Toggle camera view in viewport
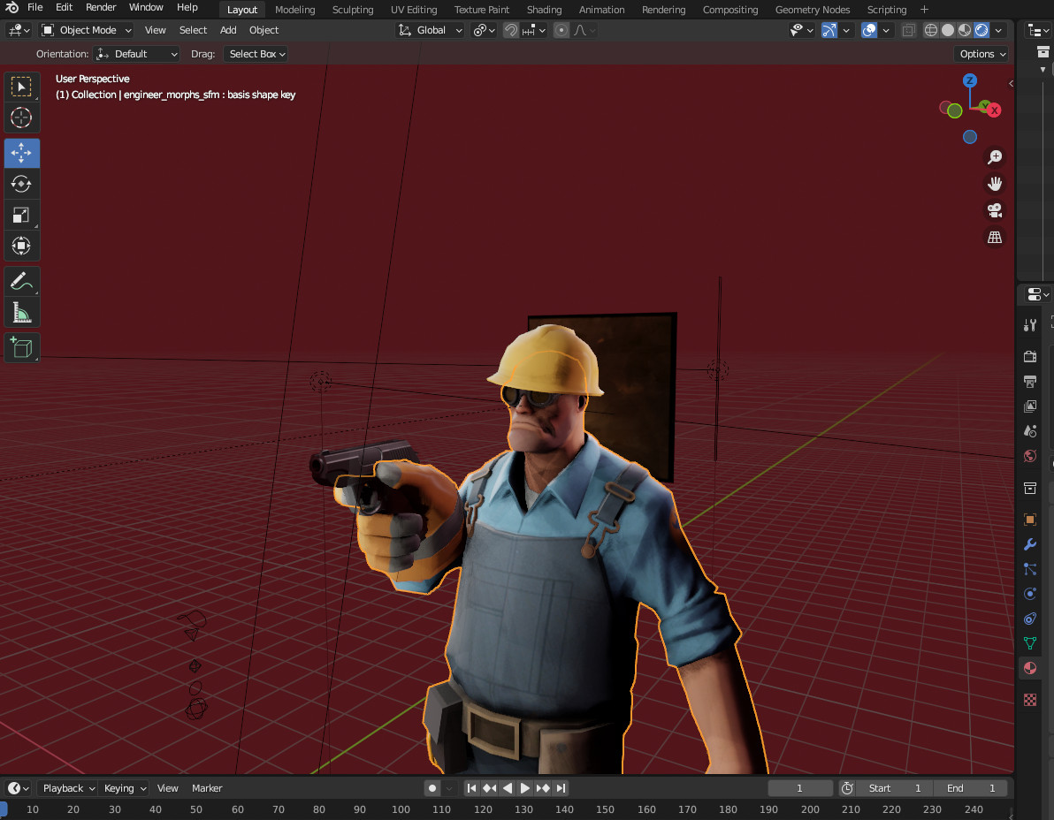The width and height of the screenshot is (1054, 820). [995, 210]
